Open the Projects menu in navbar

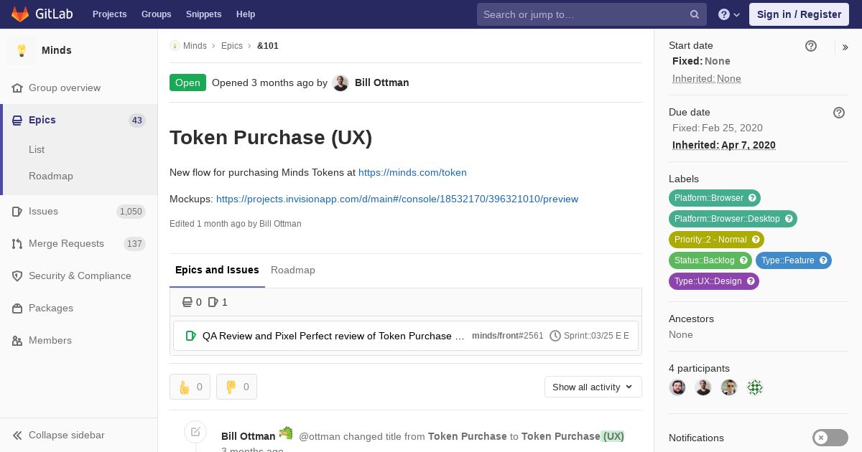pos(109,14)
